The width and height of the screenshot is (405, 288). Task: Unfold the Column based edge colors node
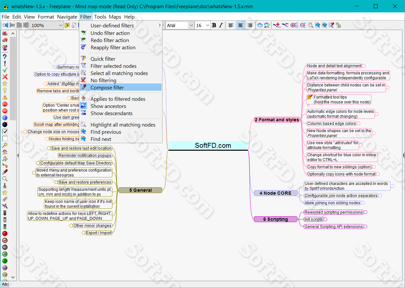(x=359, y=124)
